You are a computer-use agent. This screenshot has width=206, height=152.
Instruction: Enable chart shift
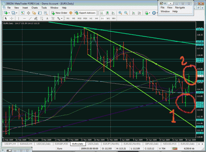click(x=139, y=13)
